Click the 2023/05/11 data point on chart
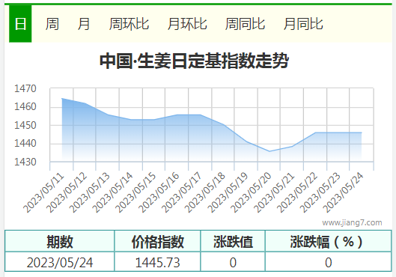This screenshot has height=277, width=396. (x=62, y=99)
